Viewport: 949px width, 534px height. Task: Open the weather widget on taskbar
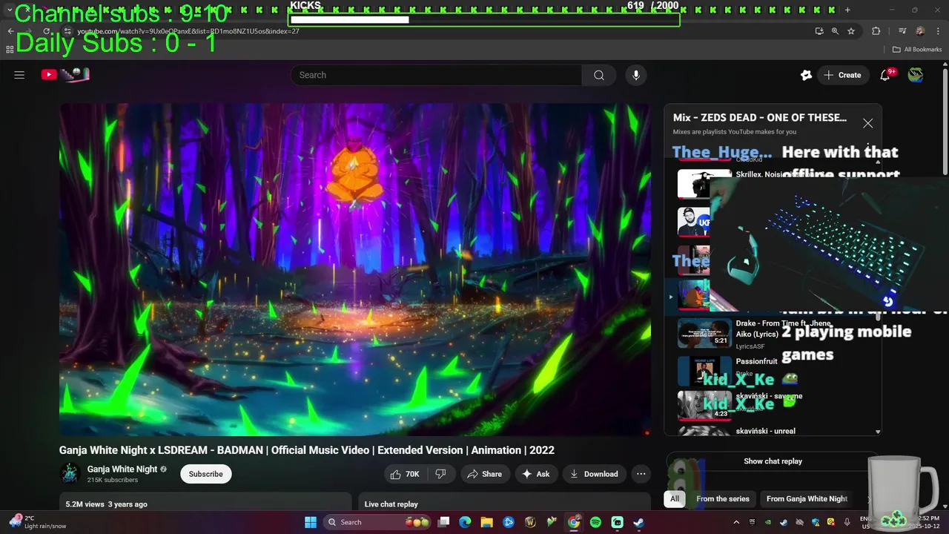(37, 522)
